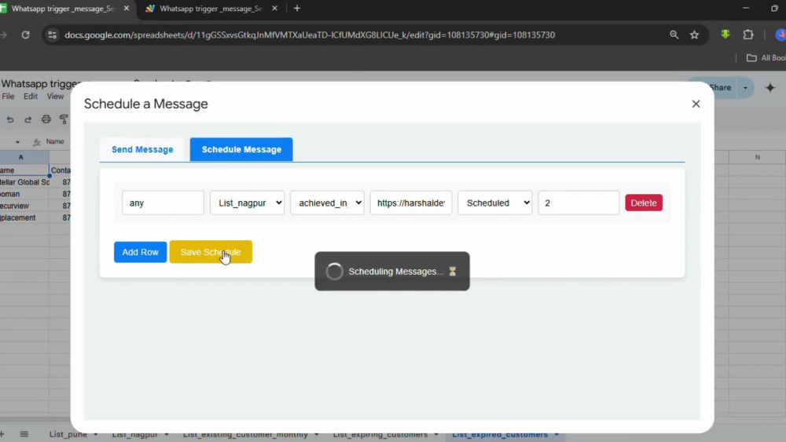This screenshot has width=786, height=442.
Task: Open List_nagpur sheet tab dropdown arrow
Action: coord(167,434)
